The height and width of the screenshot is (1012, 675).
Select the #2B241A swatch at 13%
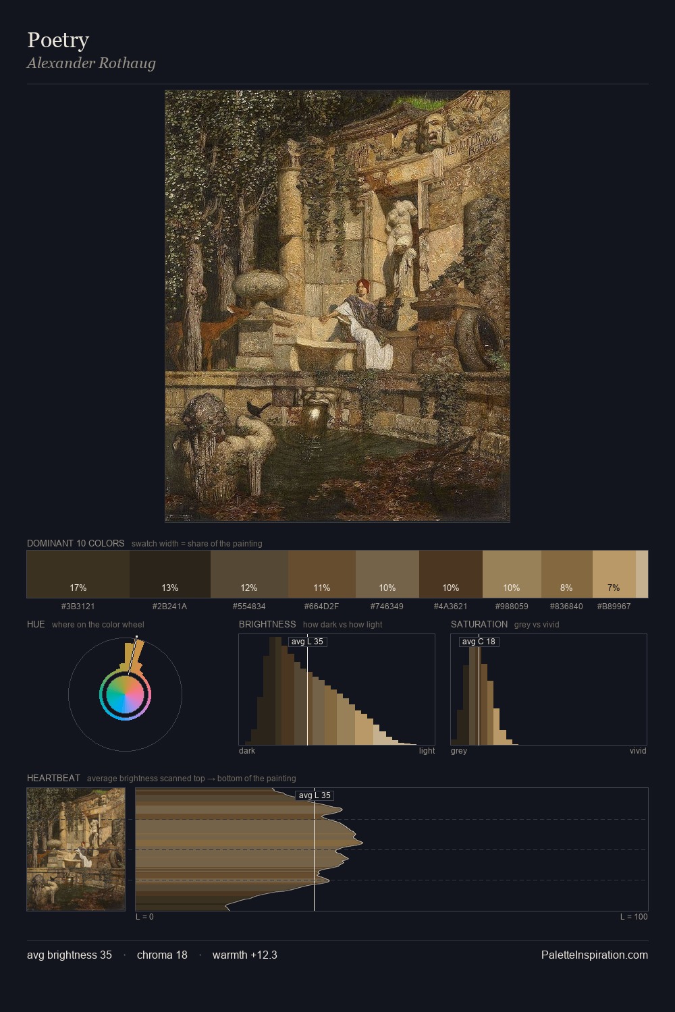tap(170, 574)
